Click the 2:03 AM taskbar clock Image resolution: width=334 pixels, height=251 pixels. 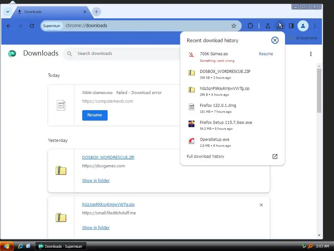point(322,246)
